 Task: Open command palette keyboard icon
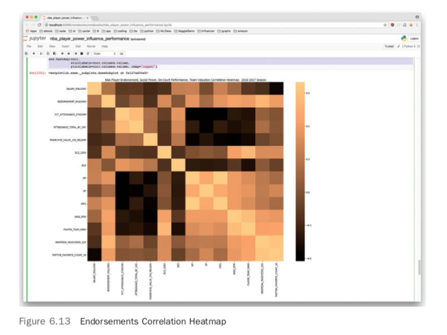(x=122, y=54)
